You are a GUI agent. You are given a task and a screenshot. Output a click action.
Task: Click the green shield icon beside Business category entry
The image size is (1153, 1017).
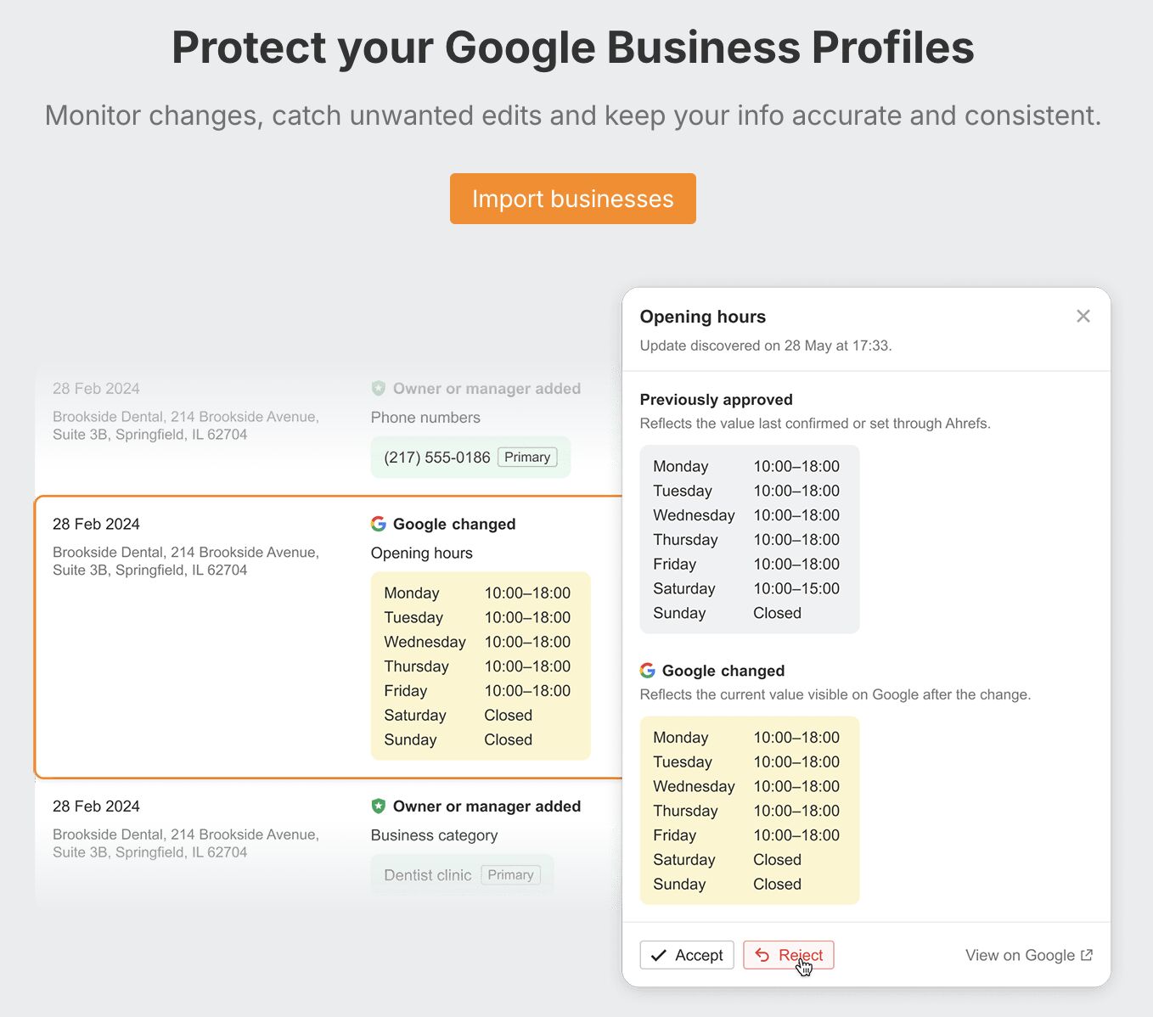pos(379,806)
